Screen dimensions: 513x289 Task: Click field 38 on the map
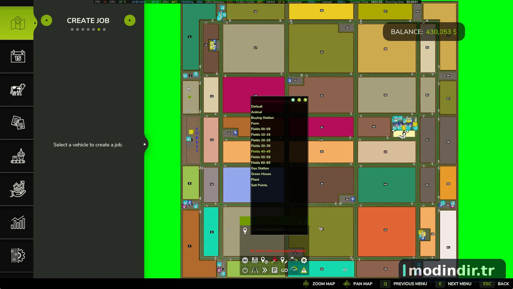tap(387, 48)
